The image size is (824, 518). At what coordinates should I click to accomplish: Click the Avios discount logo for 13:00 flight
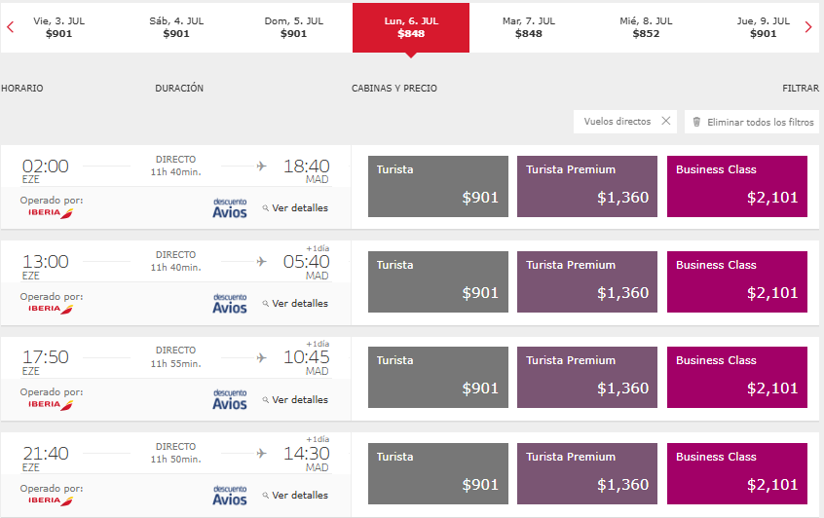coord(230,303)
